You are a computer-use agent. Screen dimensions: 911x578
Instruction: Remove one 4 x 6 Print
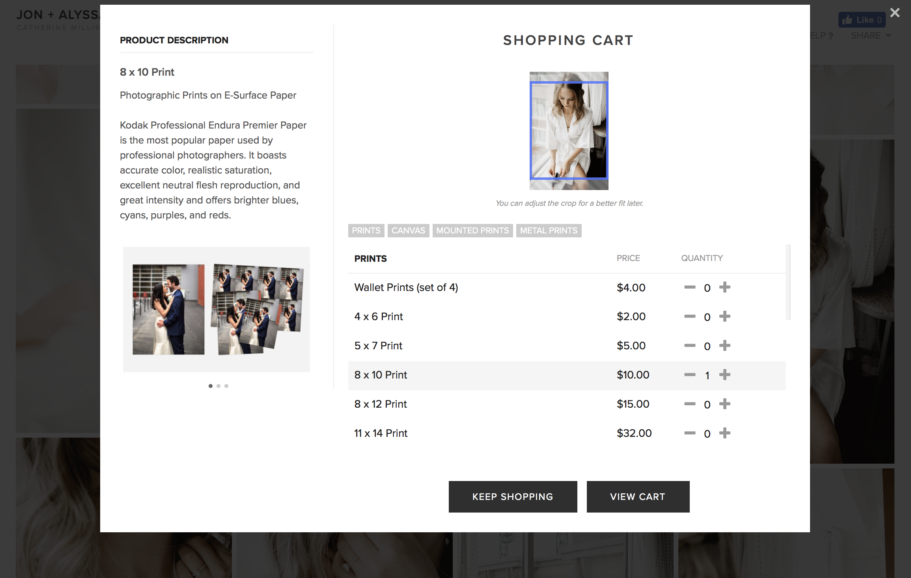point(690,317)
